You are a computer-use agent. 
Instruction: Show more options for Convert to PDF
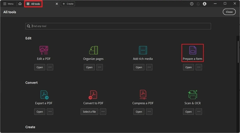click(x=103, y=111)
